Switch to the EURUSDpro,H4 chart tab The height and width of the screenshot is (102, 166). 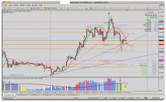(x=73, y=95)
